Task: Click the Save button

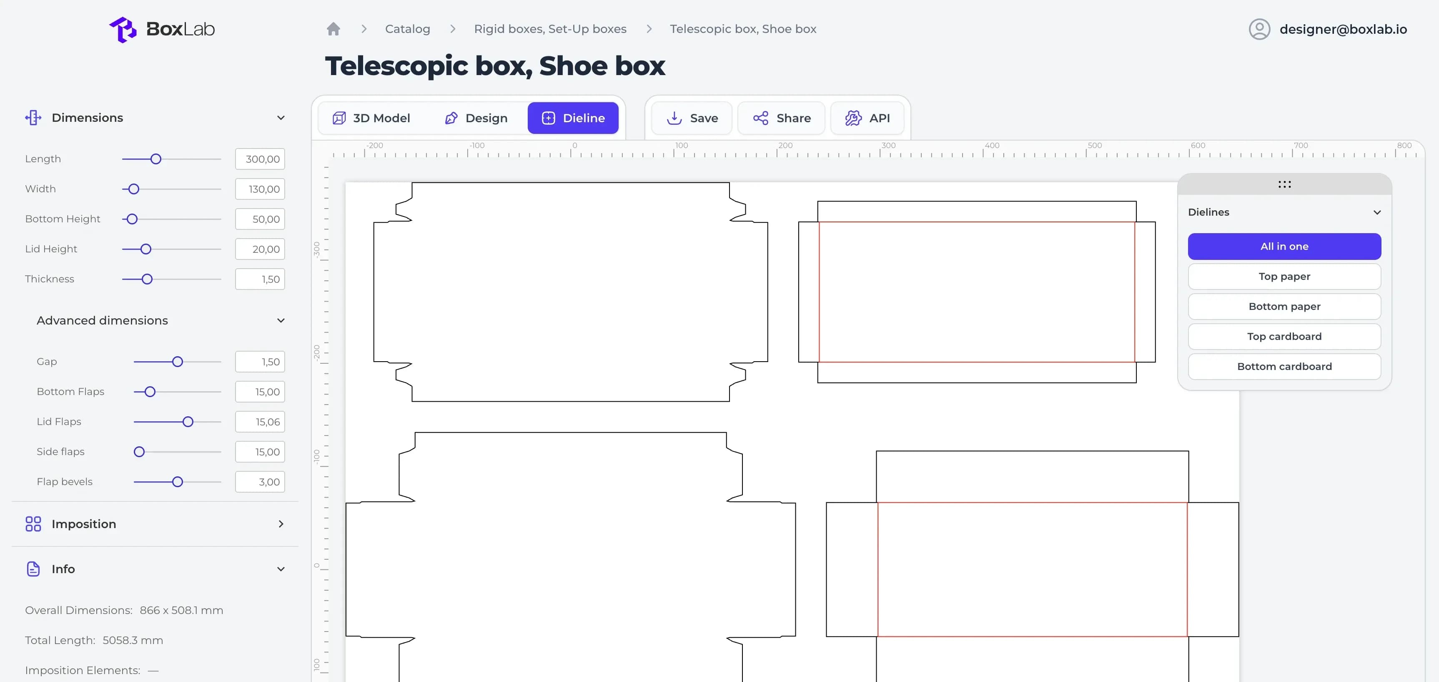Action: (x=692, y=118)
